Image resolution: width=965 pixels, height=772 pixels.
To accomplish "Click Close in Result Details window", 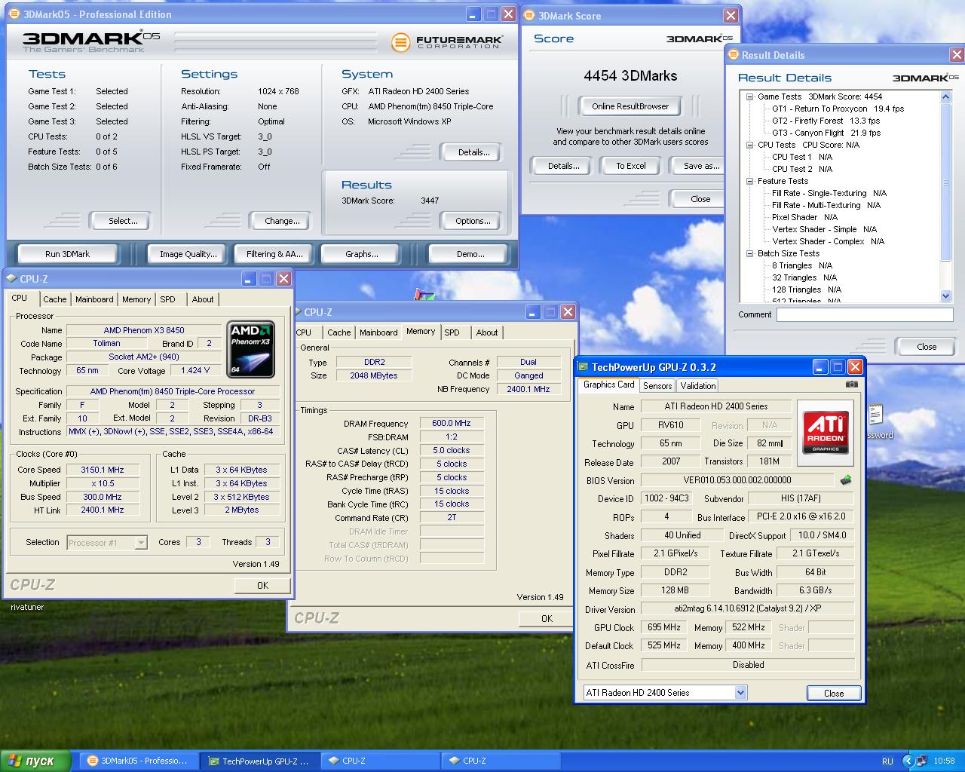I will tap(927, 347).
